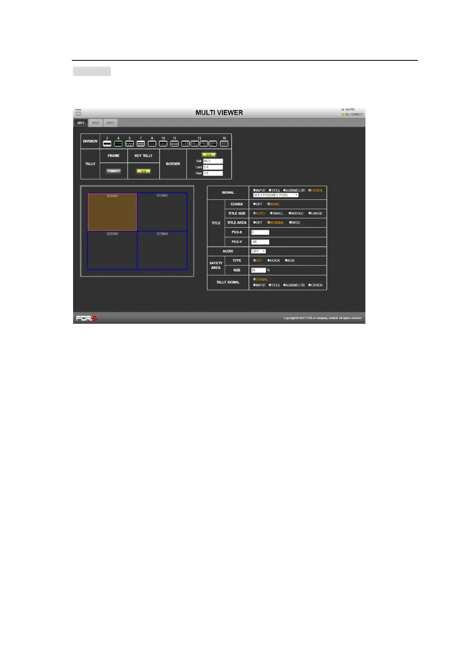Image resolution: width=473 pixels, height=669 pixels.
Task: Select the SCRN4 screen pane
Action: (x=162, y=250)
